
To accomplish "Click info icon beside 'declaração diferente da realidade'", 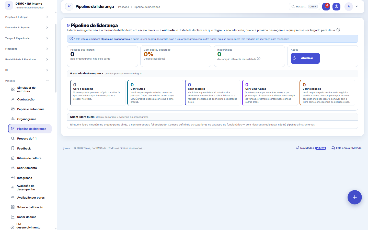I will 259,59.
